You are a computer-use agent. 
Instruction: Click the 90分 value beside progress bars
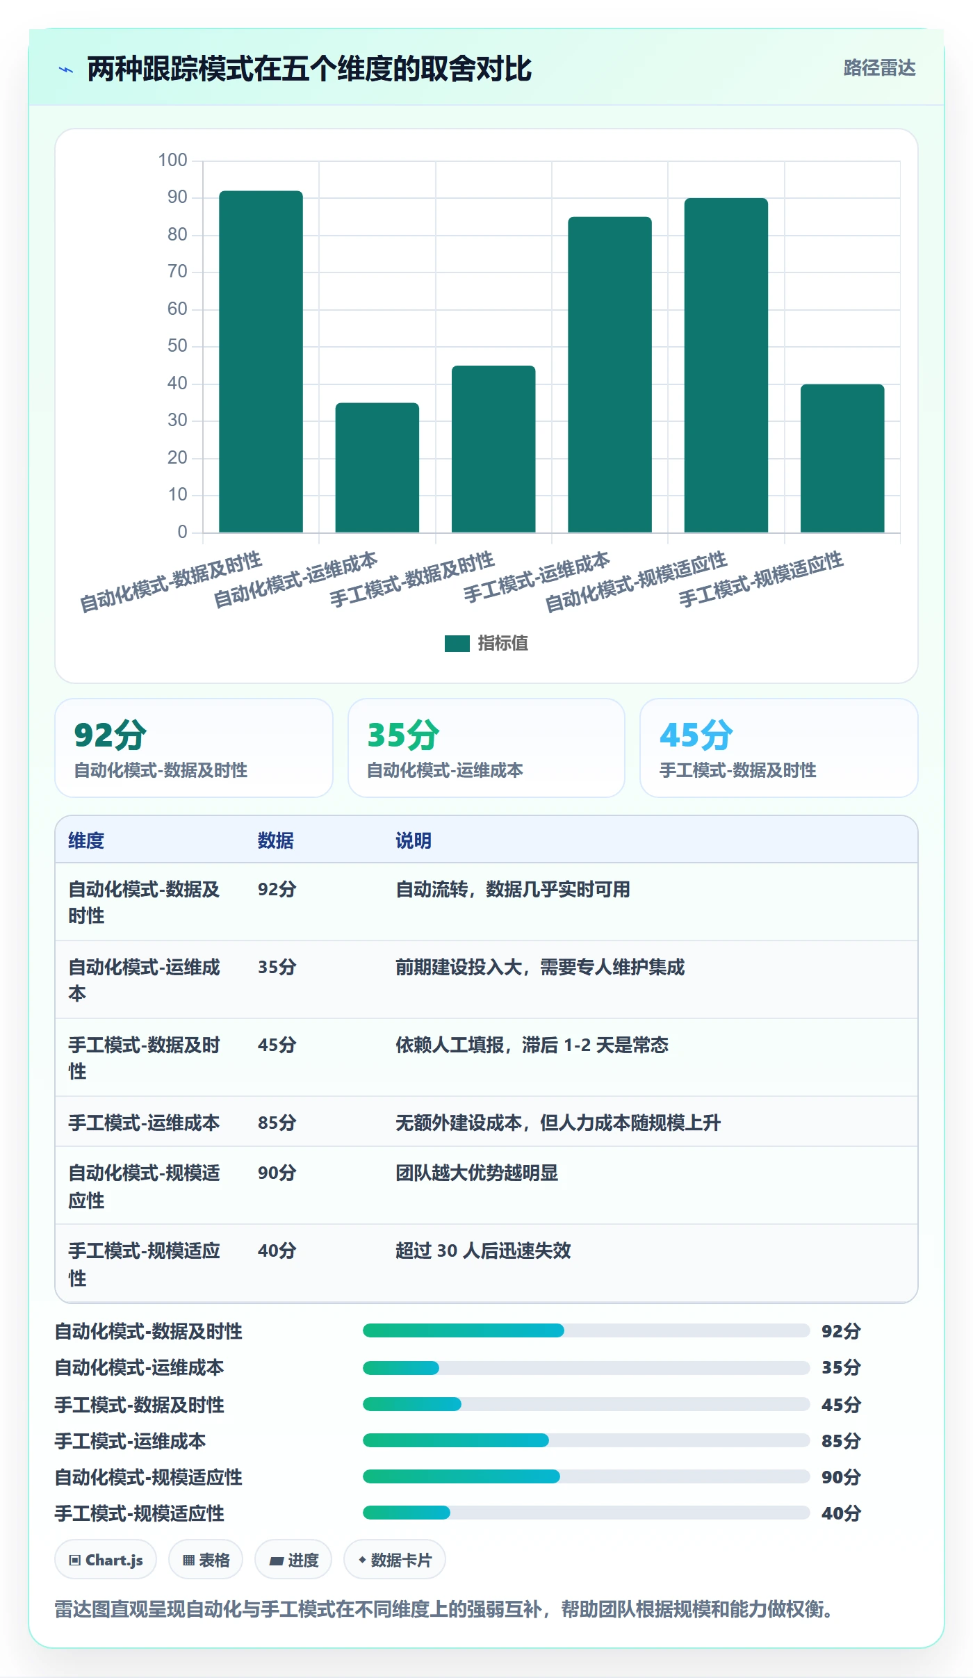[841, 1477]
